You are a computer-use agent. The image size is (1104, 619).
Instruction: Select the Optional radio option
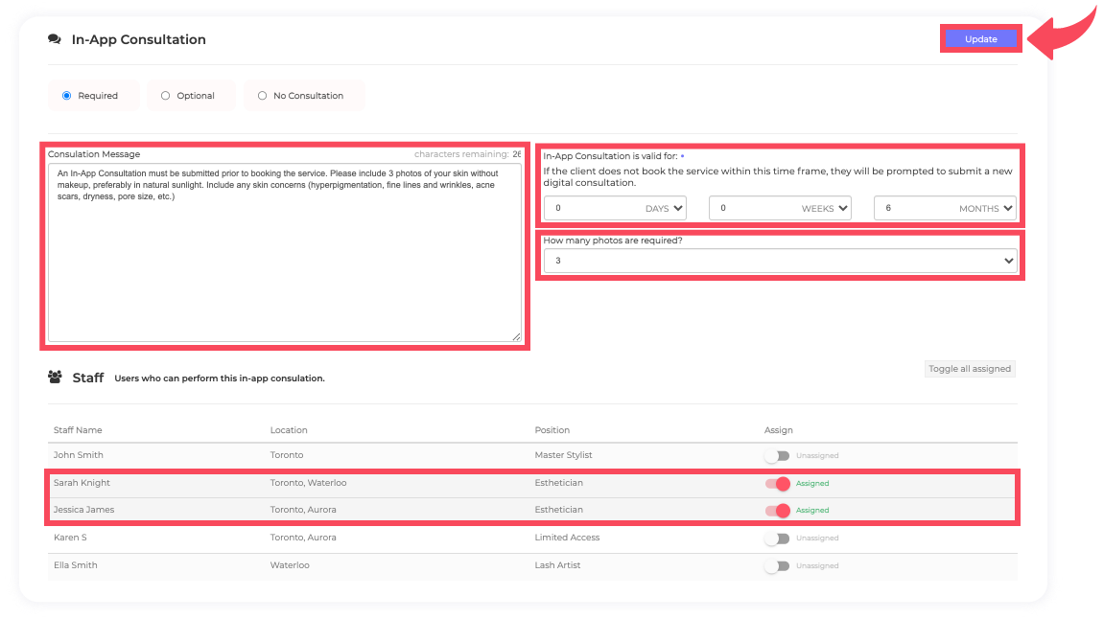click(166, 96)
